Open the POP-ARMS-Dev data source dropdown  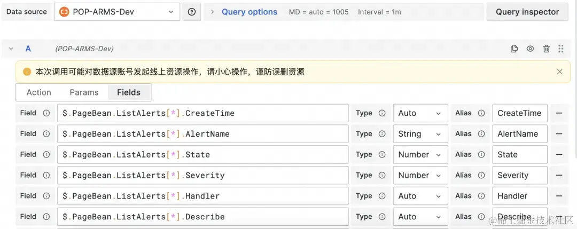tap(116, 12)
